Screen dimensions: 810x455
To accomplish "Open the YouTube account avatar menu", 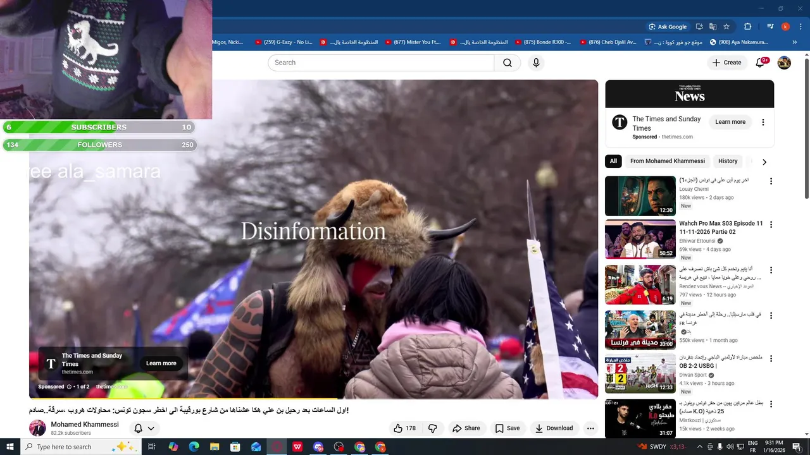I will pyautogui.click(x=784, y=63).
